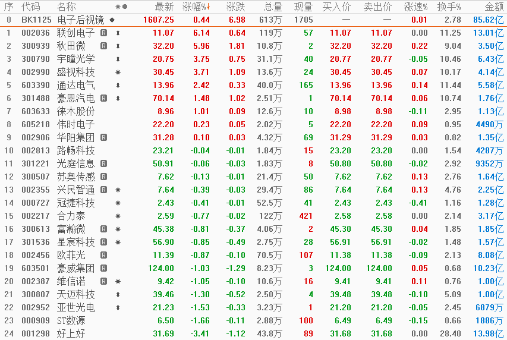Select stock name 徕木股份

click(75, 111)
